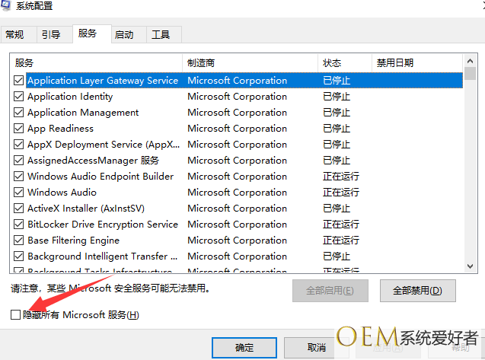Enable 隐藏所有 Microsoft 服务 checkbox
Viewport: 485px width, 360px height.
click(17, 314)
